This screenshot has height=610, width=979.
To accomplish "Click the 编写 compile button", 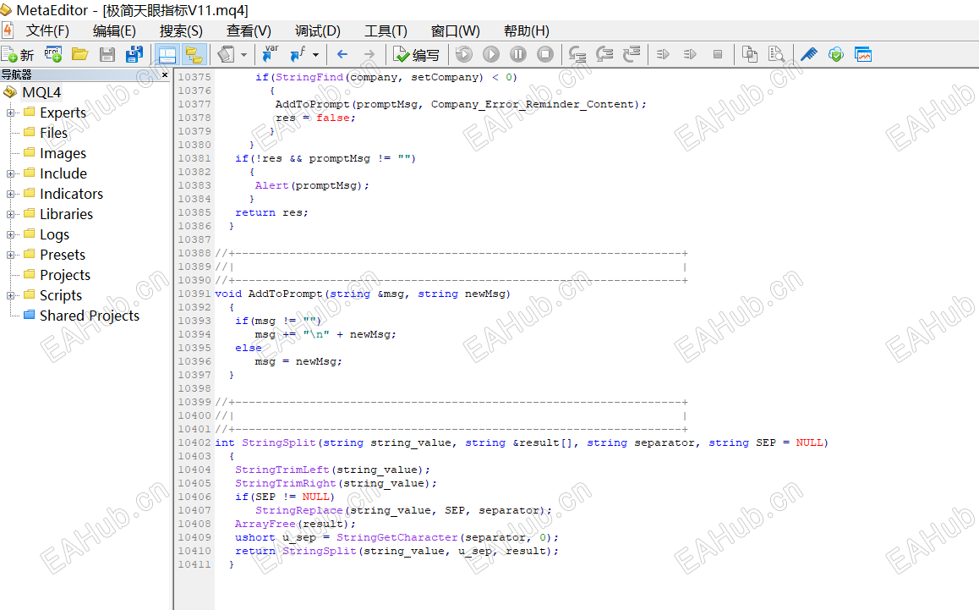I will (x=417, y=55).
